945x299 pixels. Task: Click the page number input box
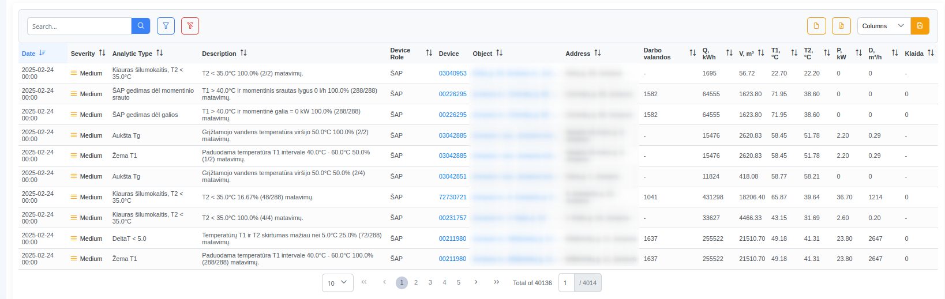pos(566,283)
